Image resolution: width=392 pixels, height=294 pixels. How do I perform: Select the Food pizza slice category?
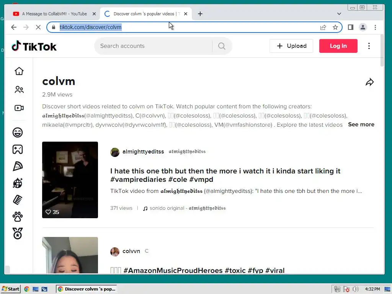(18, 166)
